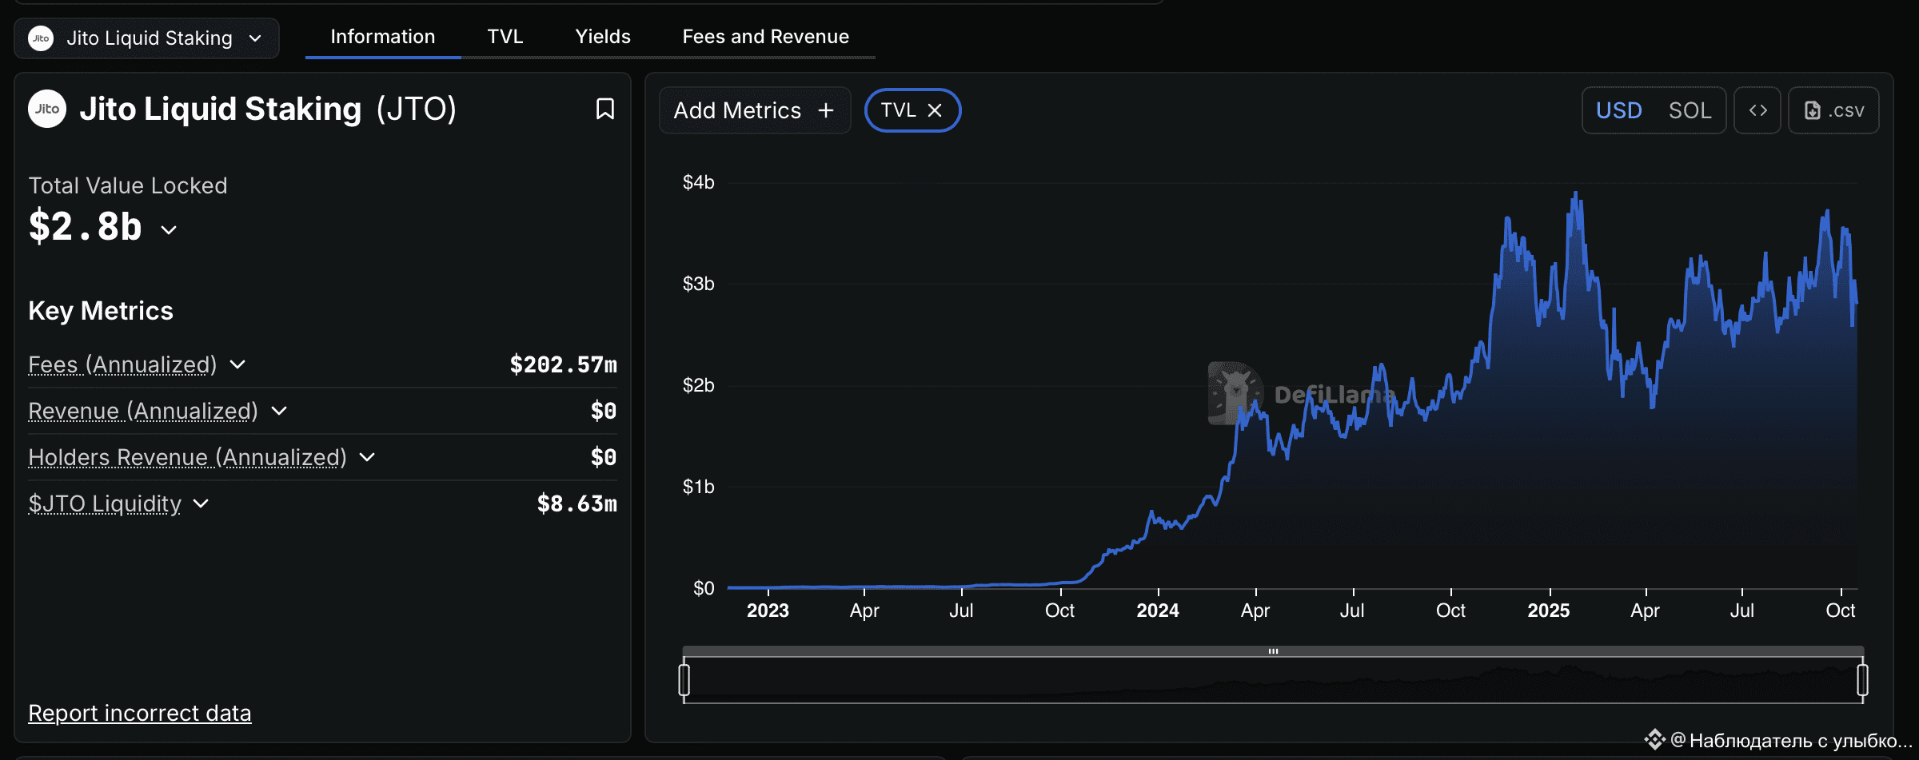This screenshot has width=1919, height=760.
Task: Click the Jito logo in protocol selector
Action: 41,38
